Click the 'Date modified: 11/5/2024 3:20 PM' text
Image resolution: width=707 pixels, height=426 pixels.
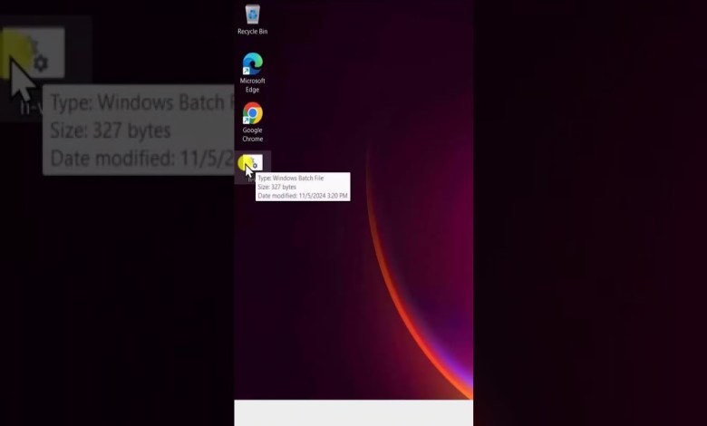coord(303,196)
